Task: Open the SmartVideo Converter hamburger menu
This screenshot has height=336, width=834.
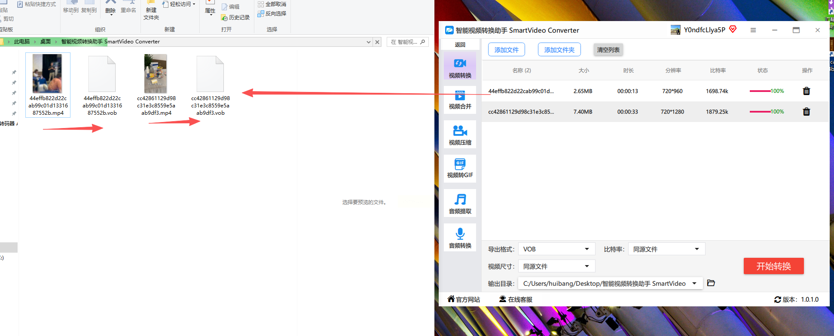Action: (753, 30)
